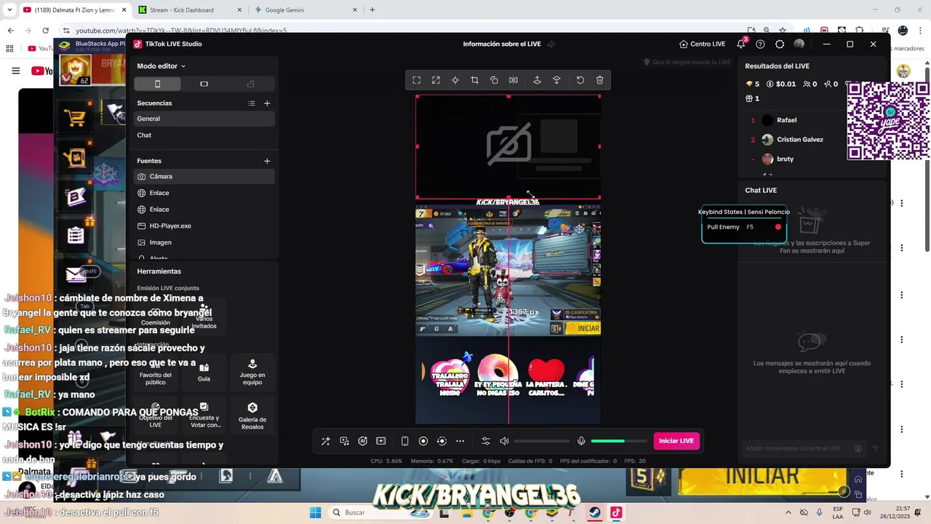Click the clip capture icon in bottom bar

tap(381, 441)
